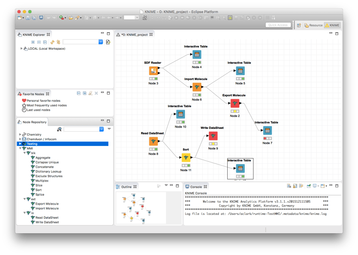The width and height of the screenshot is (358, 255).
Task: Click the Outline workflow overview thumbnail
Action: [x=141, y=208]
